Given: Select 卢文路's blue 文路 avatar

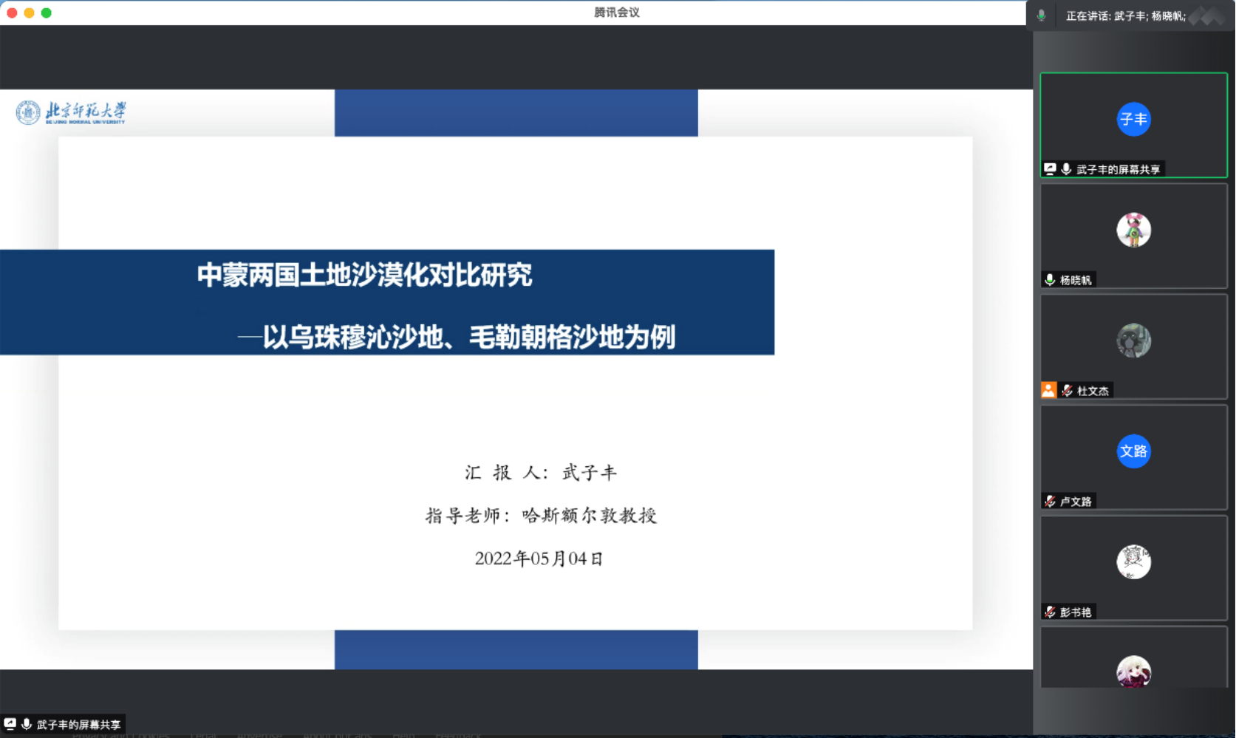Looking at the screenshot, I should [x=1133, y=451].
